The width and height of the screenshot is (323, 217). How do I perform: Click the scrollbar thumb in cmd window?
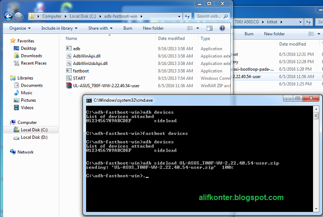[x=316, y=116]
